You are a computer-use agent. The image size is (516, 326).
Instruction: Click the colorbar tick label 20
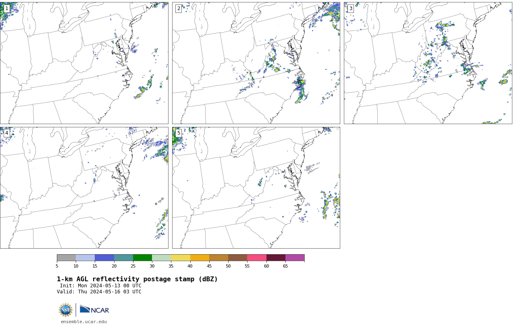114,266
